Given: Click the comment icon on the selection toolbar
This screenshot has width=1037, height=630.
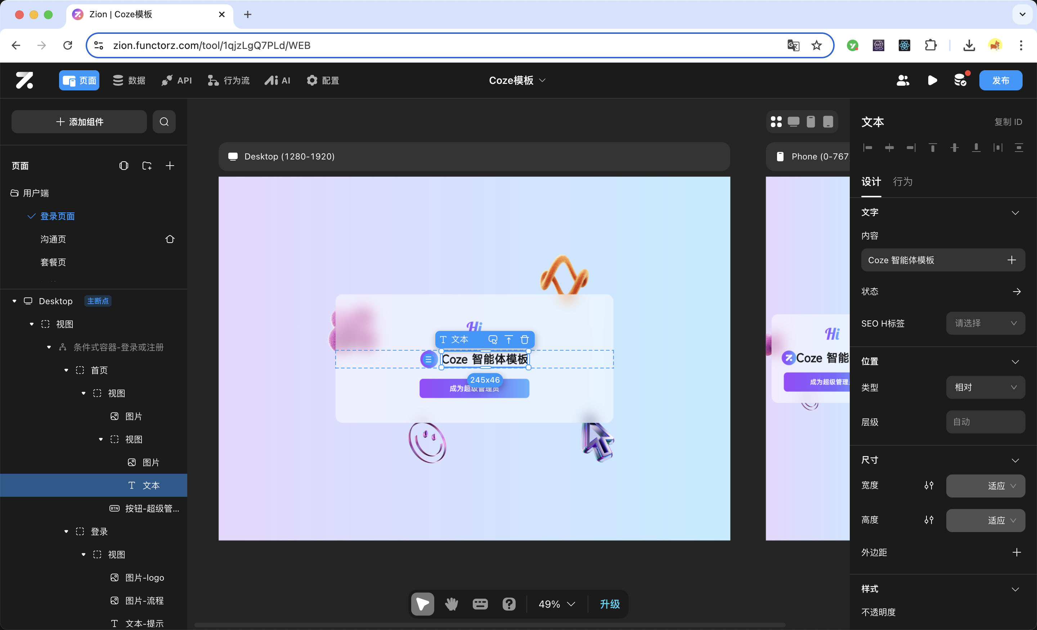Looking at the screenshot, I should [x=493, y=339].
